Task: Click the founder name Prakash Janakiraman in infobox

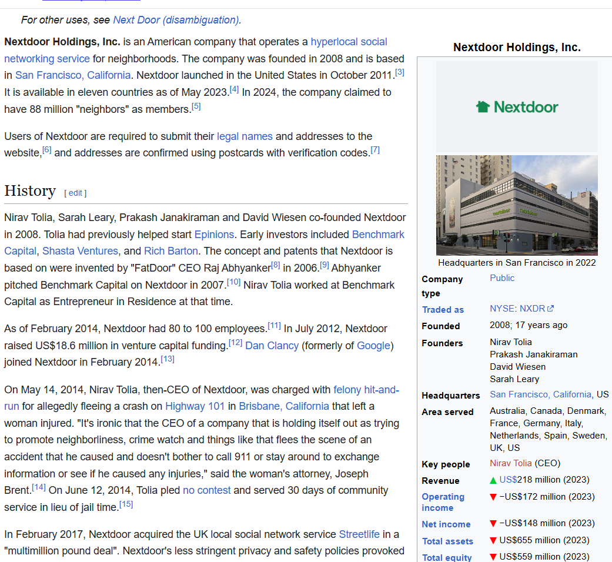Action: point(534,354)
